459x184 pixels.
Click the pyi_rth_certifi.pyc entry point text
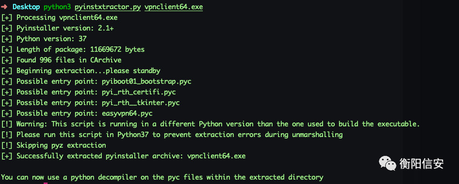[139, 92]
